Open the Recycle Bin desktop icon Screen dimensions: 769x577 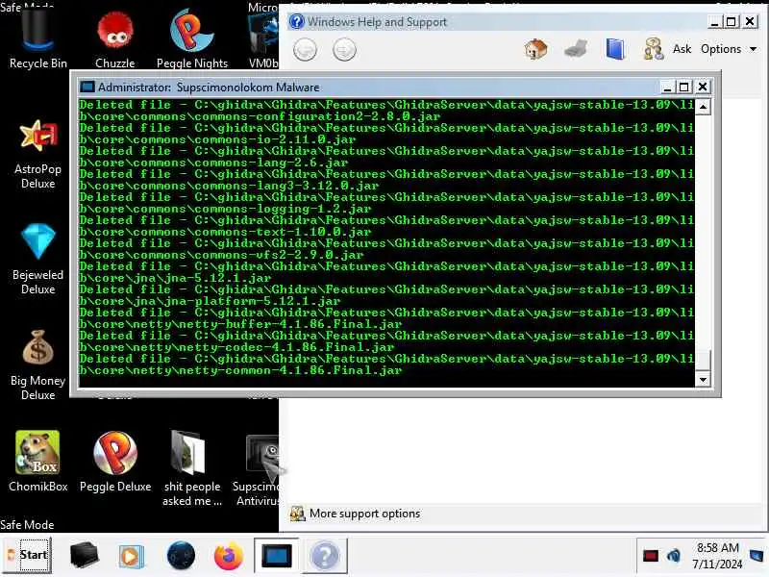pyautogui.click(x=37, y=39)
